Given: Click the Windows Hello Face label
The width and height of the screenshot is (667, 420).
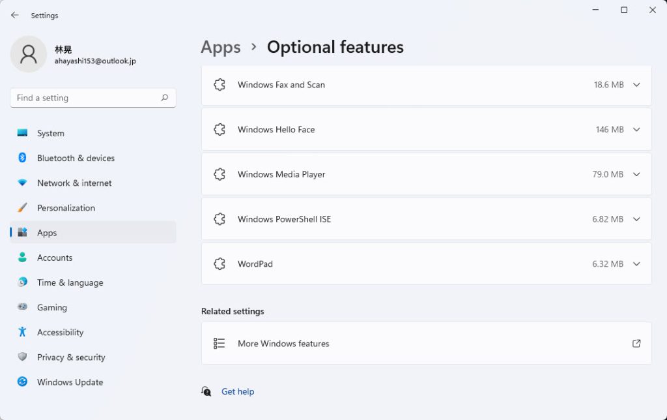Looking at the screenshot, I should [x=276, y=130].
